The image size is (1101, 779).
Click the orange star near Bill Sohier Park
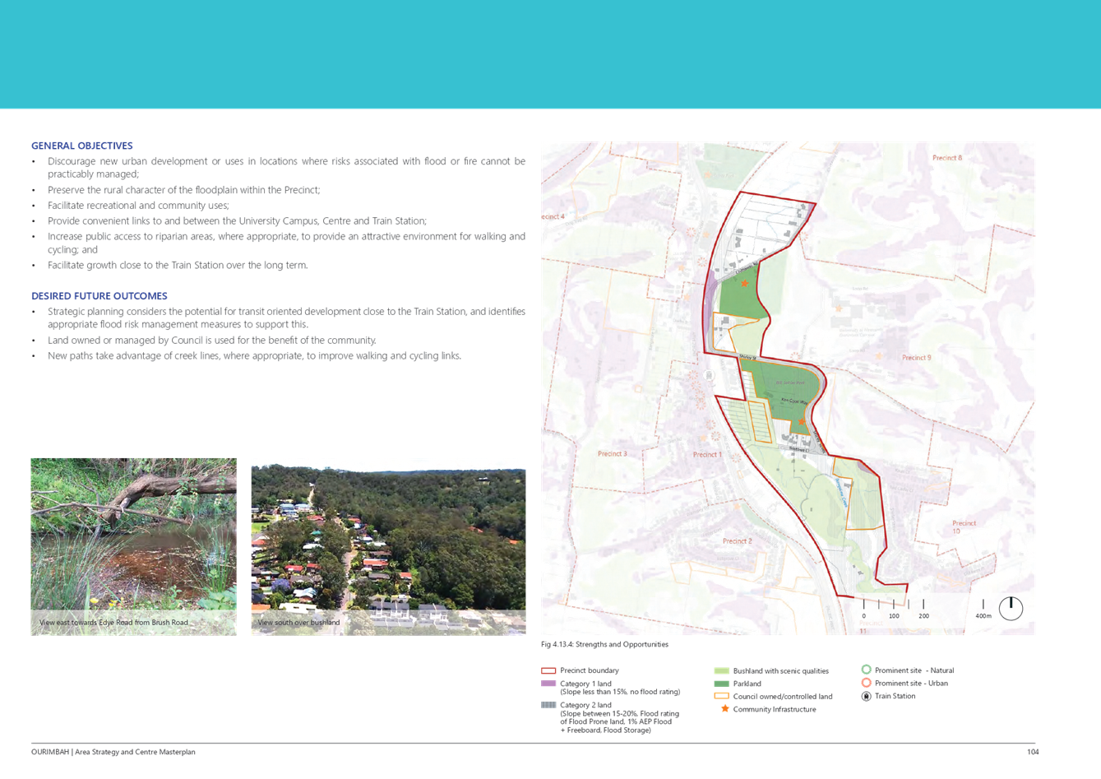click(801, 421)
